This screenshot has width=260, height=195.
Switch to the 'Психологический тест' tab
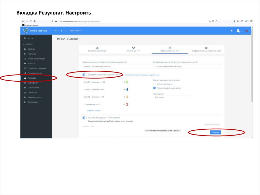[x=97, y=49]
